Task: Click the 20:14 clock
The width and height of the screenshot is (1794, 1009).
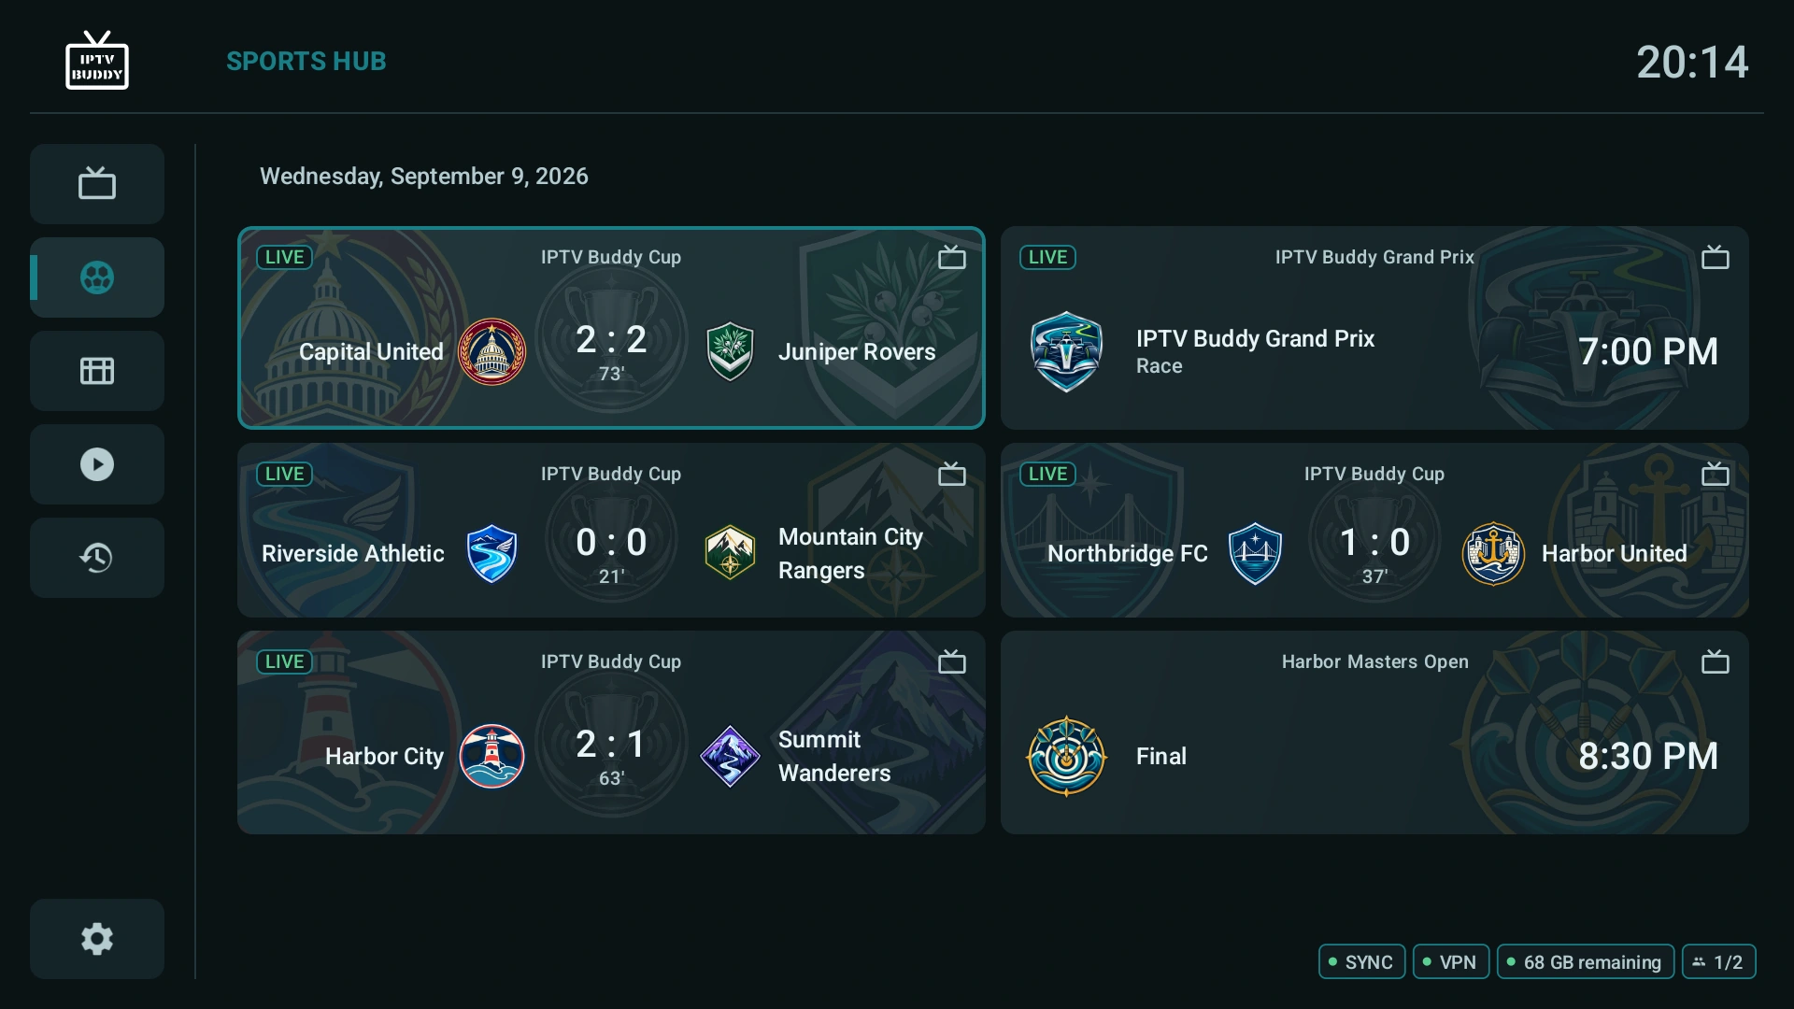Action: coord(1692,63)
